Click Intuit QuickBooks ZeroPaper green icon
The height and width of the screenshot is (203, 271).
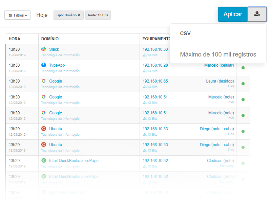coord(44,160)
